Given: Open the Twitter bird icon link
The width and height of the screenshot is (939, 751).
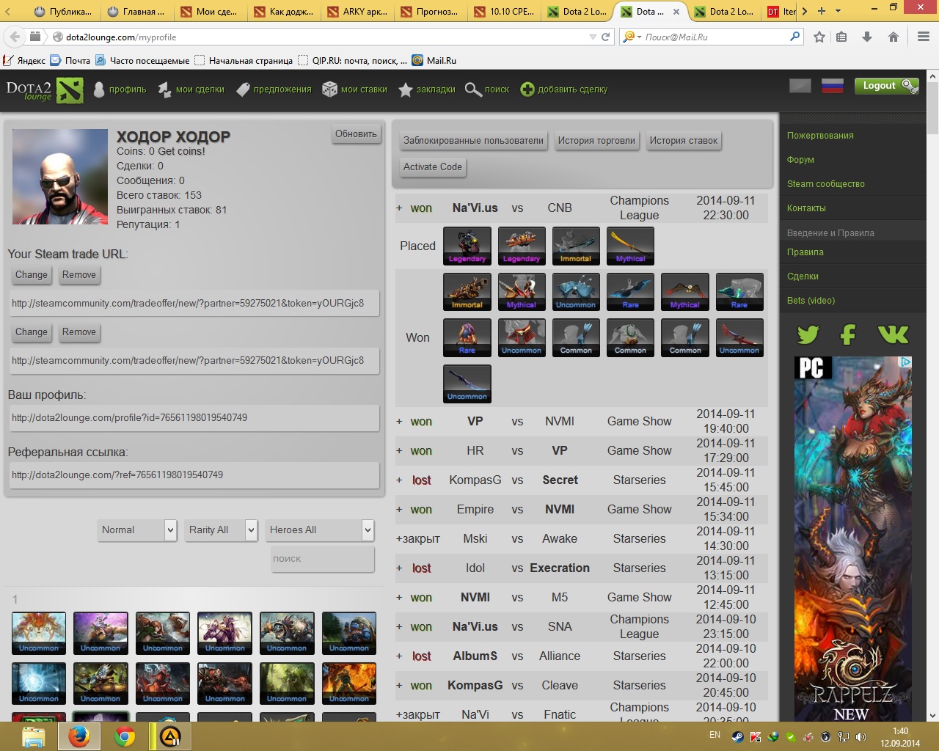Looking at the screenshot, I should [808, 335].
